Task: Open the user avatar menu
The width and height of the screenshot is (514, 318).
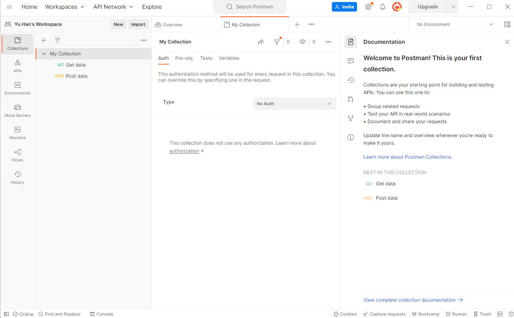Action: 397,7
